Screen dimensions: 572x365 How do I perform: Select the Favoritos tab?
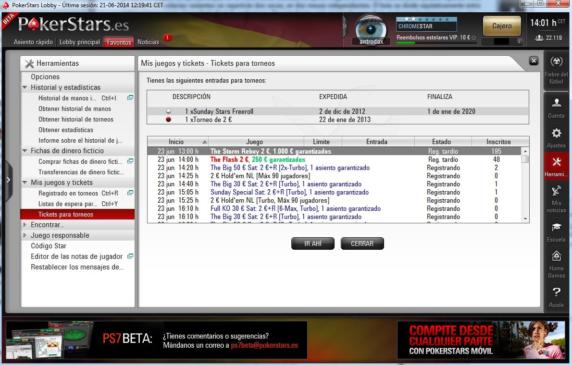tap(119, 42)
